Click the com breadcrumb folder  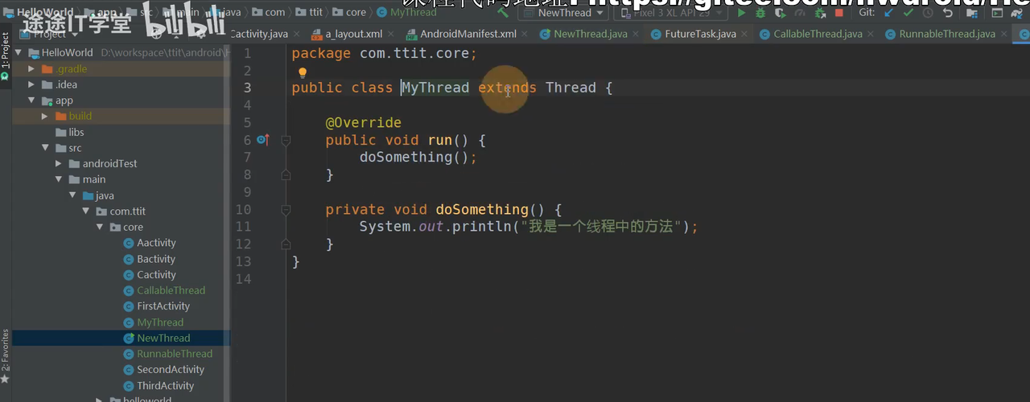(x=268, y=12)
